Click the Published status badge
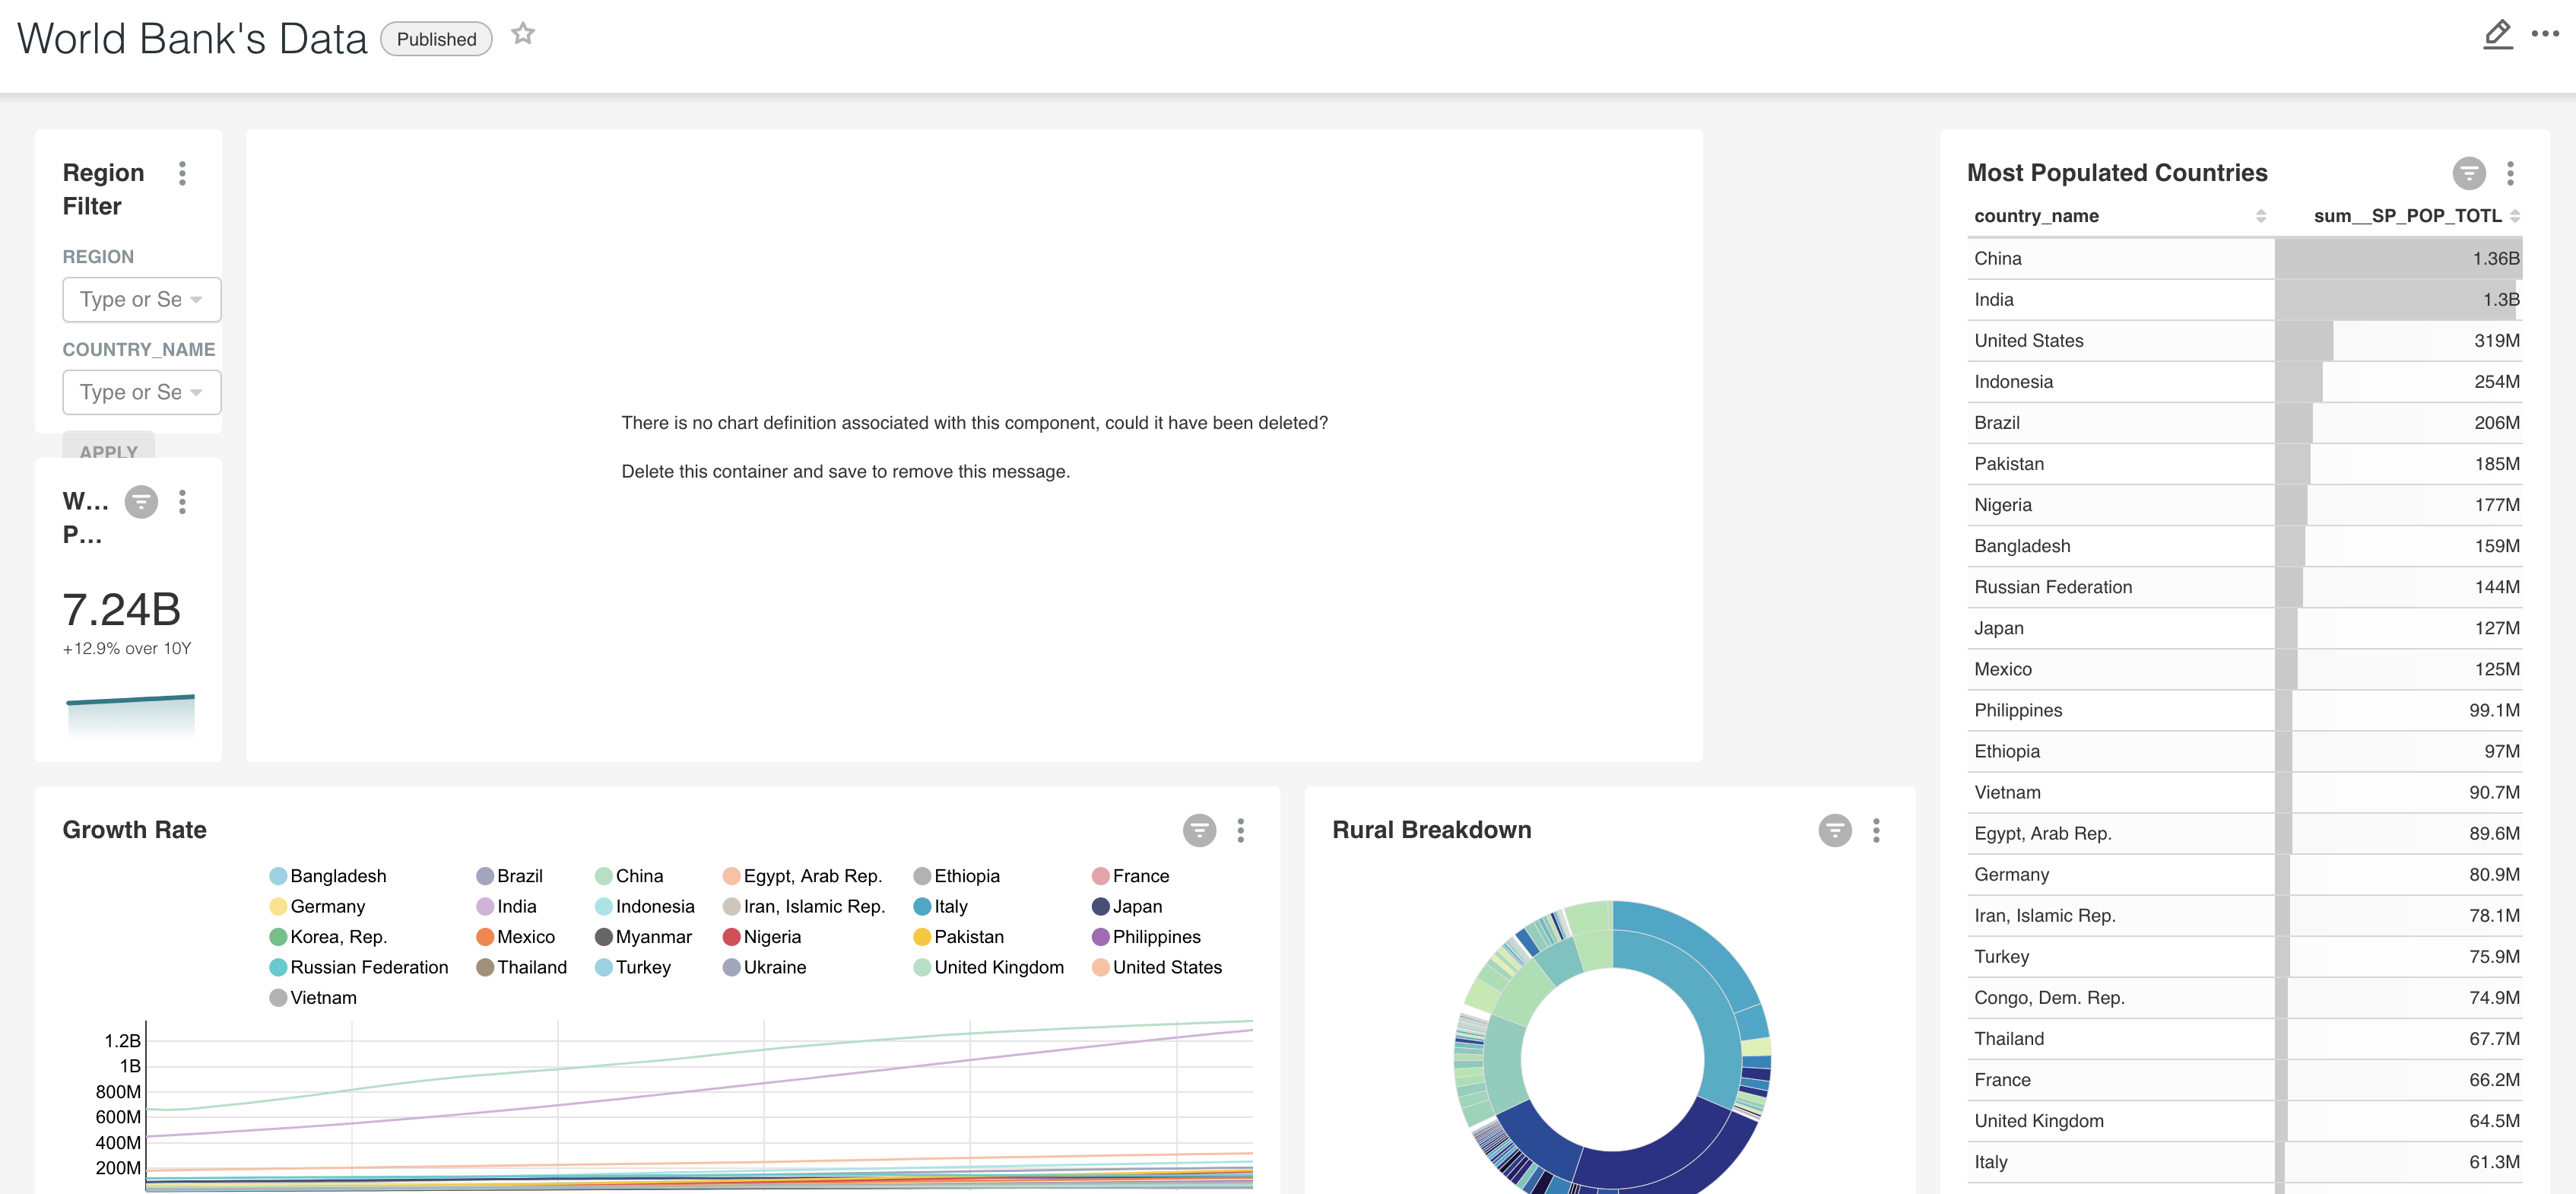The height and width of the screenshot is (1194, 2576). 435,38
